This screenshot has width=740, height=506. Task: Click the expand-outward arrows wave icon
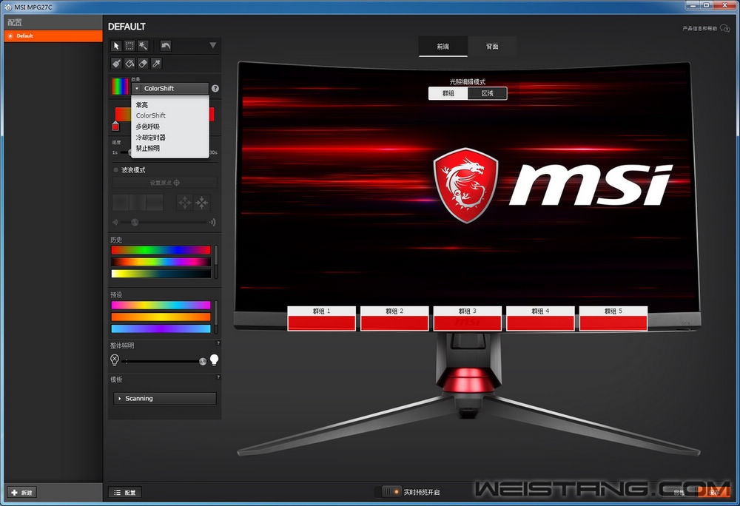[x=184, y=202]
